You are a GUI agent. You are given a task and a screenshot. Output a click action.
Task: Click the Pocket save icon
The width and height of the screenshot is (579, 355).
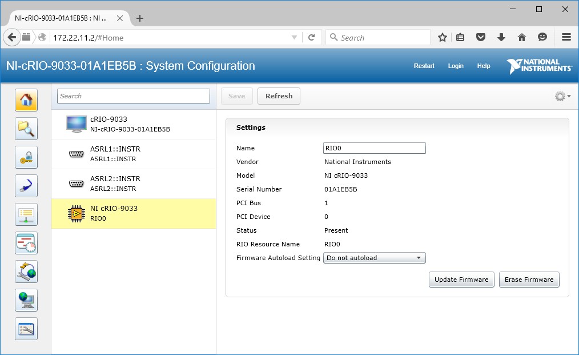coord(480,37)
